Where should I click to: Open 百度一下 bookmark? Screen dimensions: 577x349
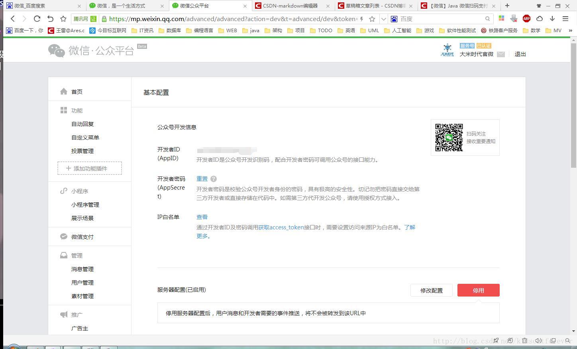(x=25, y=30)
